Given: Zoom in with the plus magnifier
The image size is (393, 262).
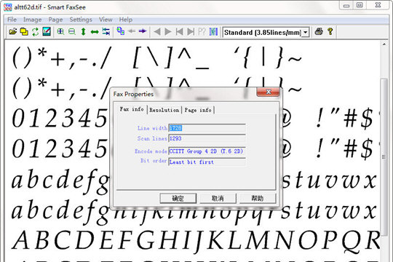Looking at the screenshot, I should point(60,31).
